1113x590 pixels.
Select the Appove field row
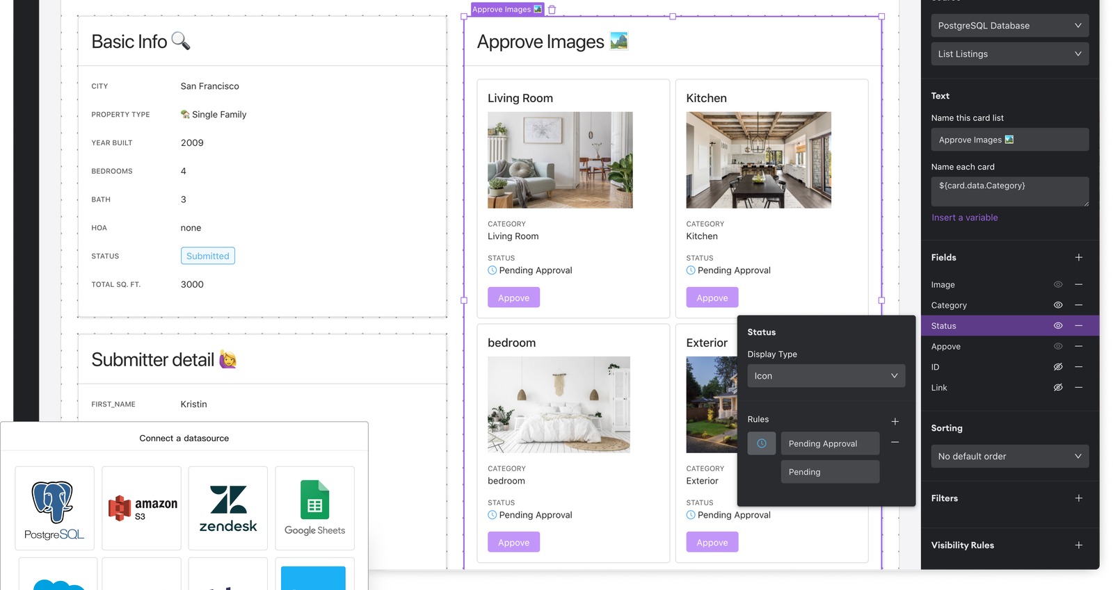[1010, 346]
